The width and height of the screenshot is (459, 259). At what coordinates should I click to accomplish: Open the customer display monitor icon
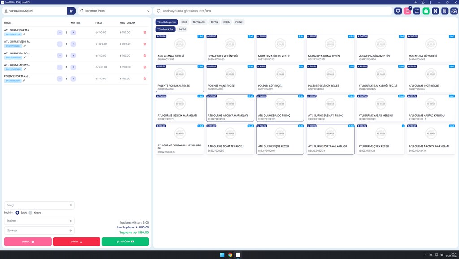coord(398,11)
